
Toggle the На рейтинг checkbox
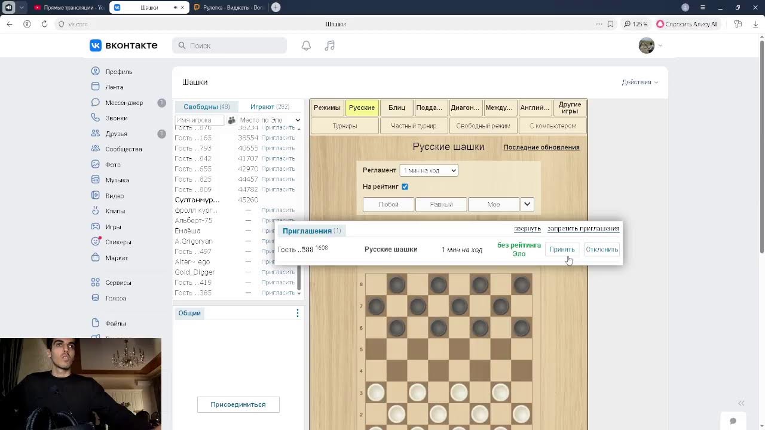coord(405,186)
